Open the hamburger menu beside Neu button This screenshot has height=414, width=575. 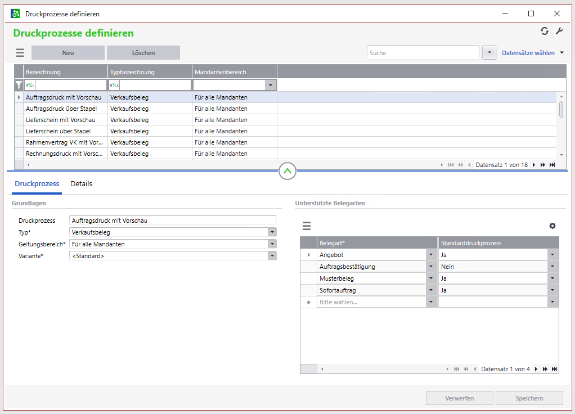pyautogui.click(x=20, y=53)
